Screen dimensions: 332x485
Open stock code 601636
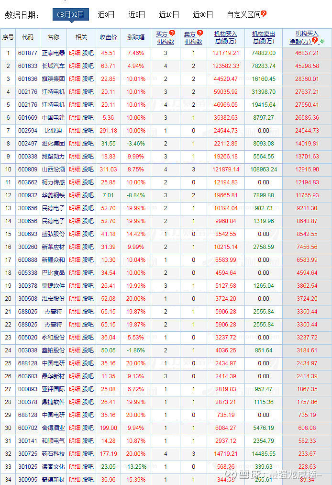coord(28,79)
